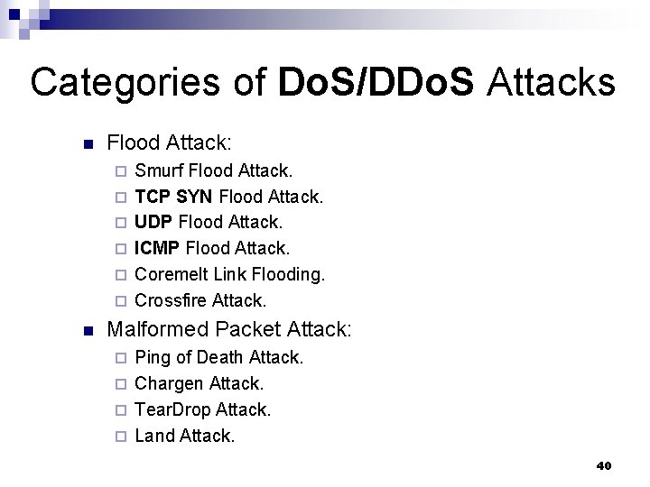Click the hollow bullet before Ping of Death
This screenshot has height=487, width=650.
pyautogui.click(x=124, y=358)
